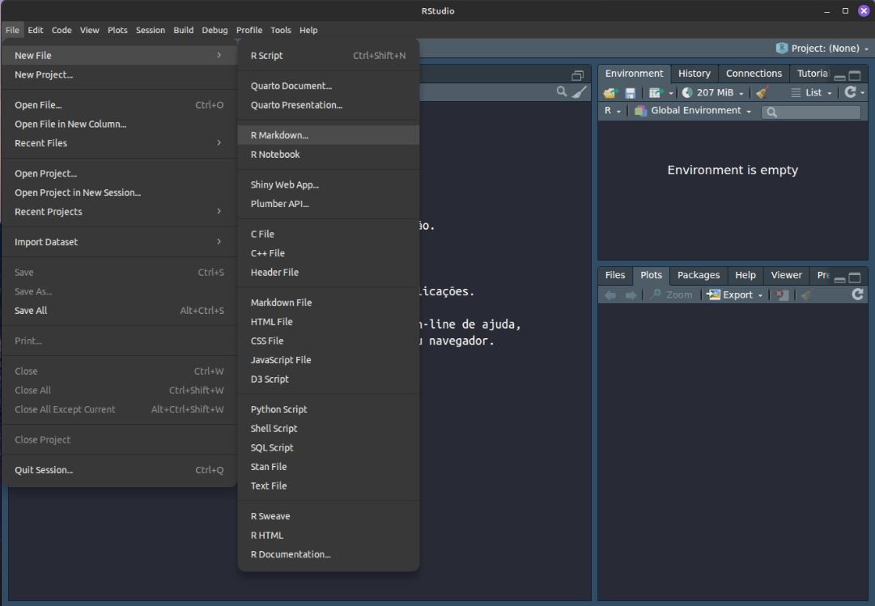The height and width of the screenshot is (606, 875).
Task: Click the save workspace floppy disk icon
Action: [x=630, y=93]
